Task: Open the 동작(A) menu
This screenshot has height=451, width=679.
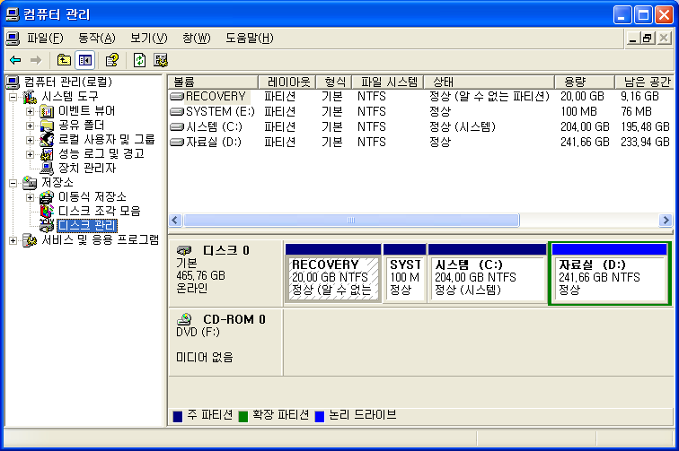Action: pos(97,39)
